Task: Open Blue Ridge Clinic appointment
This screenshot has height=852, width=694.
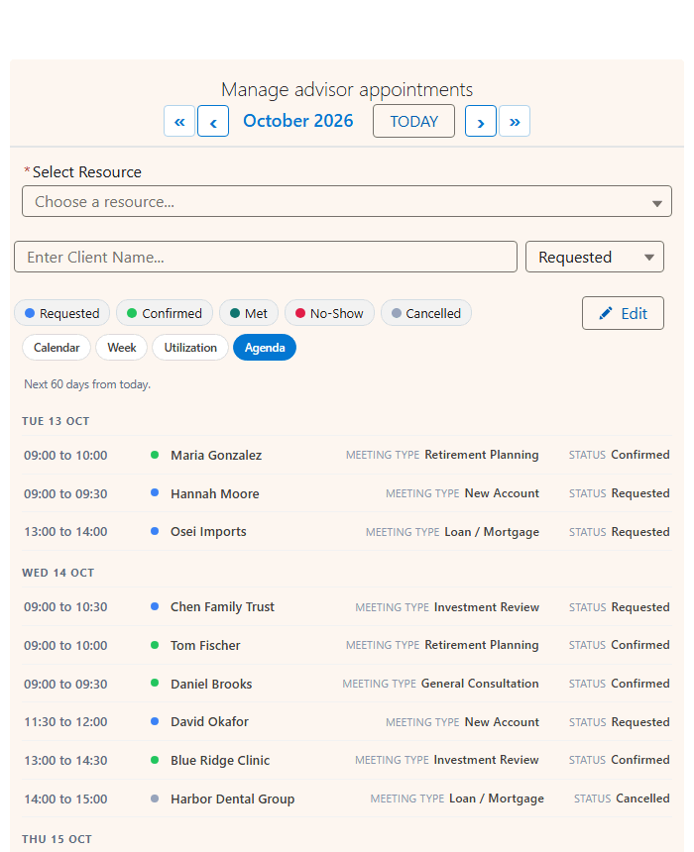Action: [x=346, y=760]
